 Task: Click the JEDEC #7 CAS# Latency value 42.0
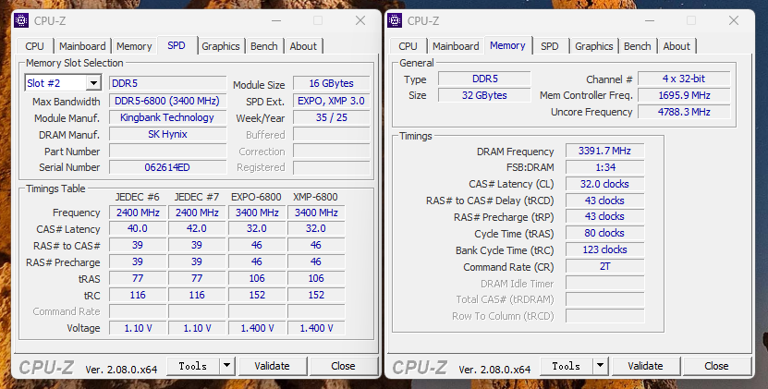point(197,229)
